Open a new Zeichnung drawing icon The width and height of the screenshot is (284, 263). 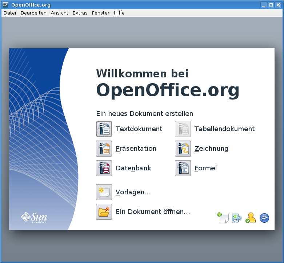point(183,149)
